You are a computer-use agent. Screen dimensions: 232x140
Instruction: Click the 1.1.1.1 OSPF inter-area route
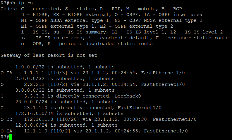93,73
